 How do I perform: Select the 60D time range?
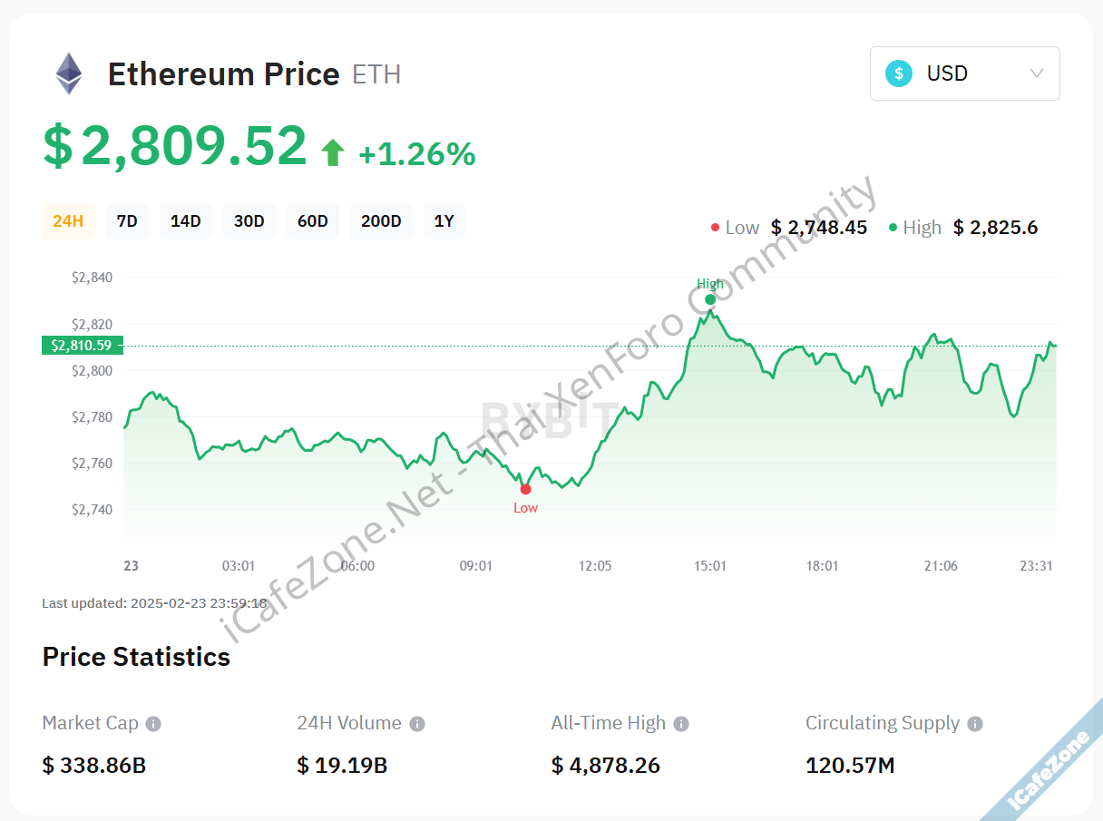tap(313, 220)
